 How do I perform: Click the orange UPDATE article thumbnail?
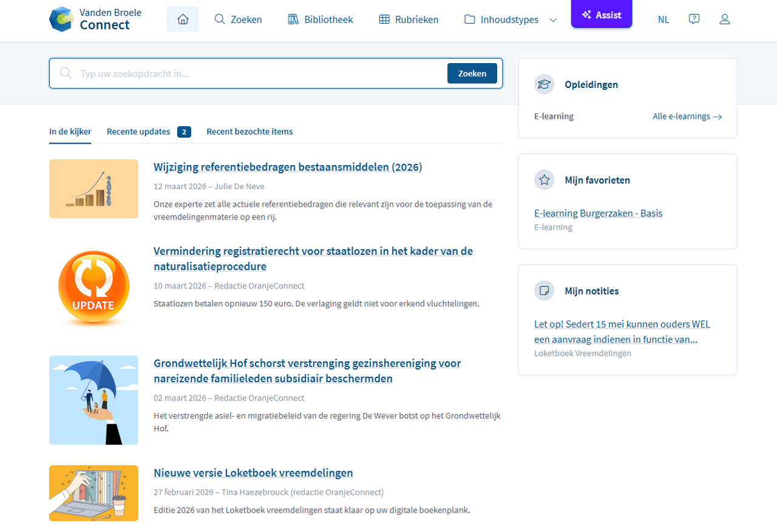[x=93, y=288]
